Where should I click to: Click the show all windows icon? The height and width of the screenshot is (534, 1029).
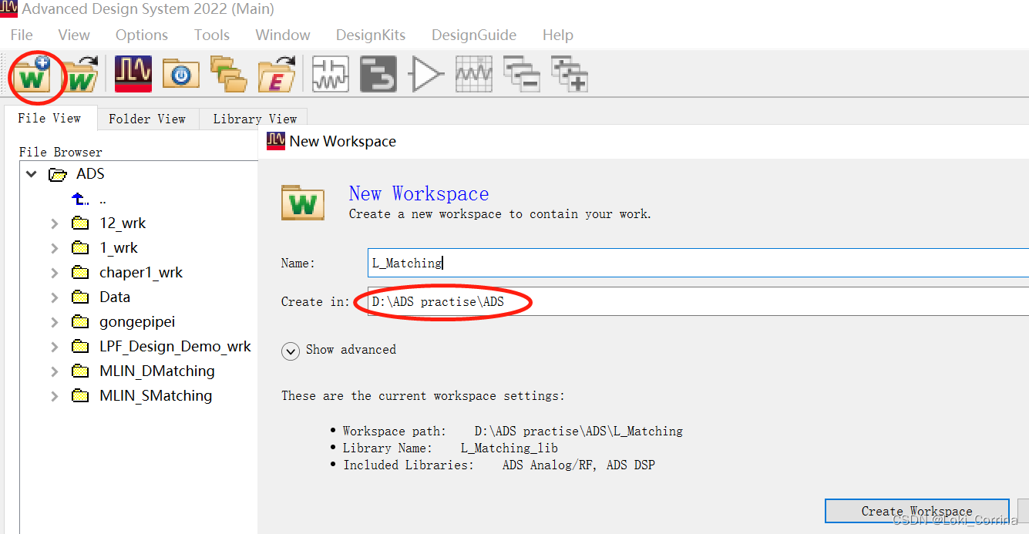tap(570, 74)
